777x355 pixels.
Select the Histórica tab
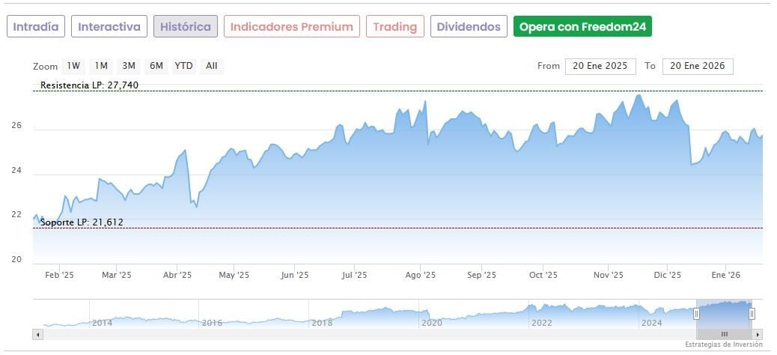click(x=186, y=26)
